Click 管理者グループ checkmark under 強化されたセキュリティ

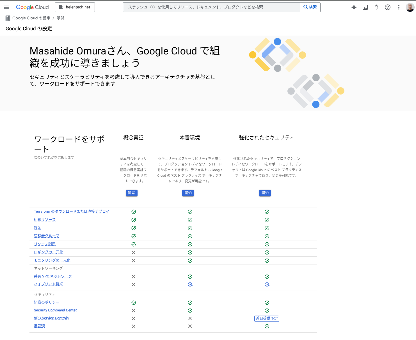point(267,236)
